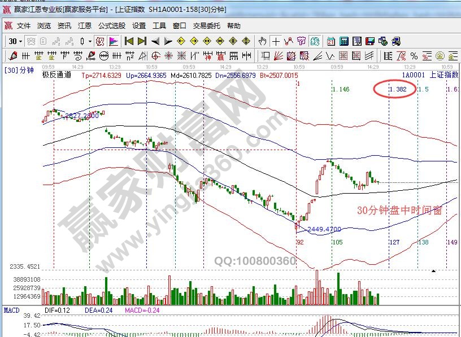
Task: Expand the candlestick chart type dropdown arrow
Action: tap(90, 41)
